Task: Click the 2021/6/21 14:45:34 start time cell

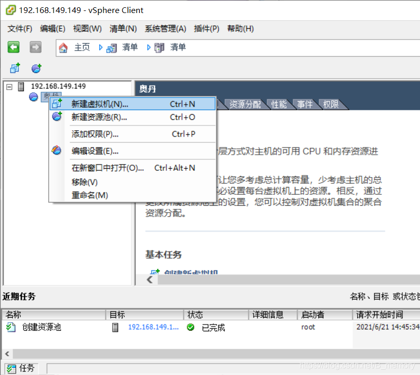Action: (388, 327)
